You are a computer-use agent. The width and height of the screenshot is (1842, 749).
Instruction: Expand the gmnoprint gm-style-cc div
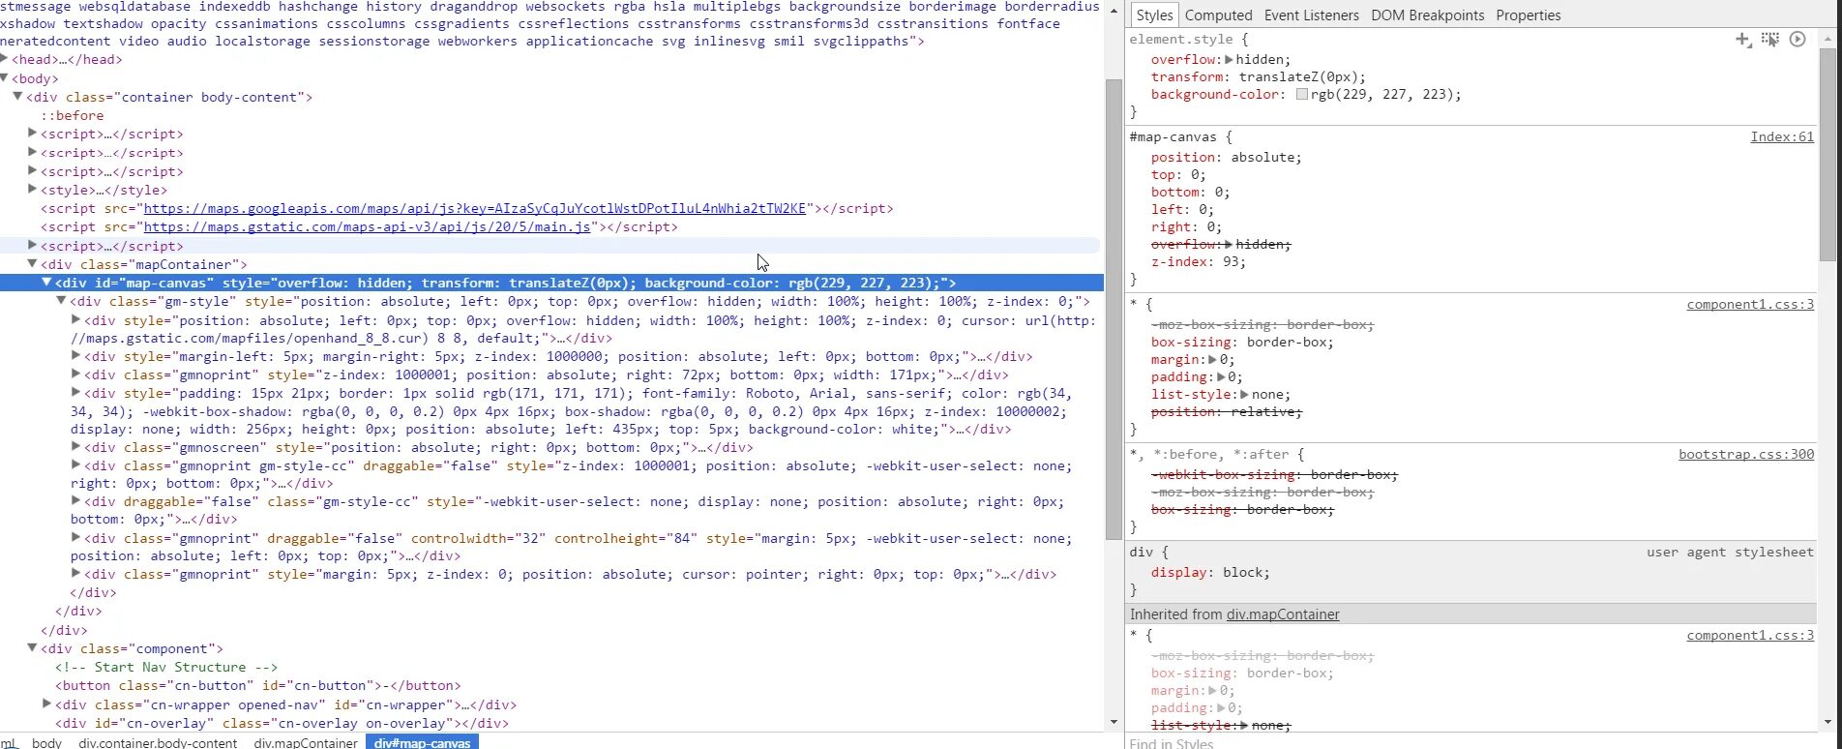pyautogui.click(x=75, y=465)
